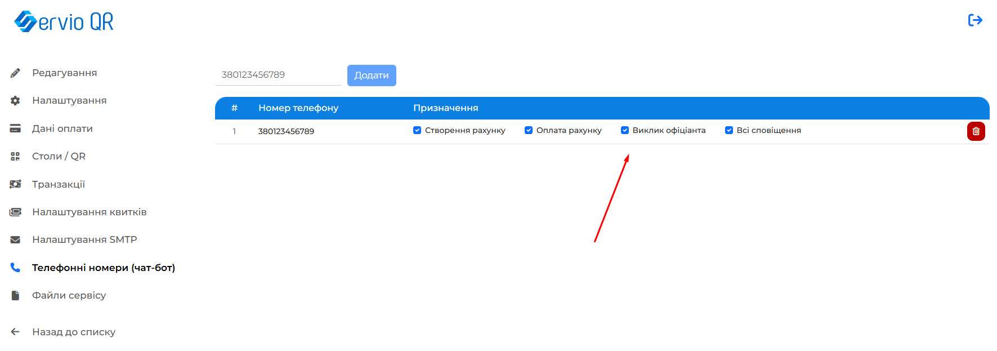Viewport: 997px width, 351px height.
Task: Select Телефонні номери (чат-бот) menu item
Action: (103, 268)
